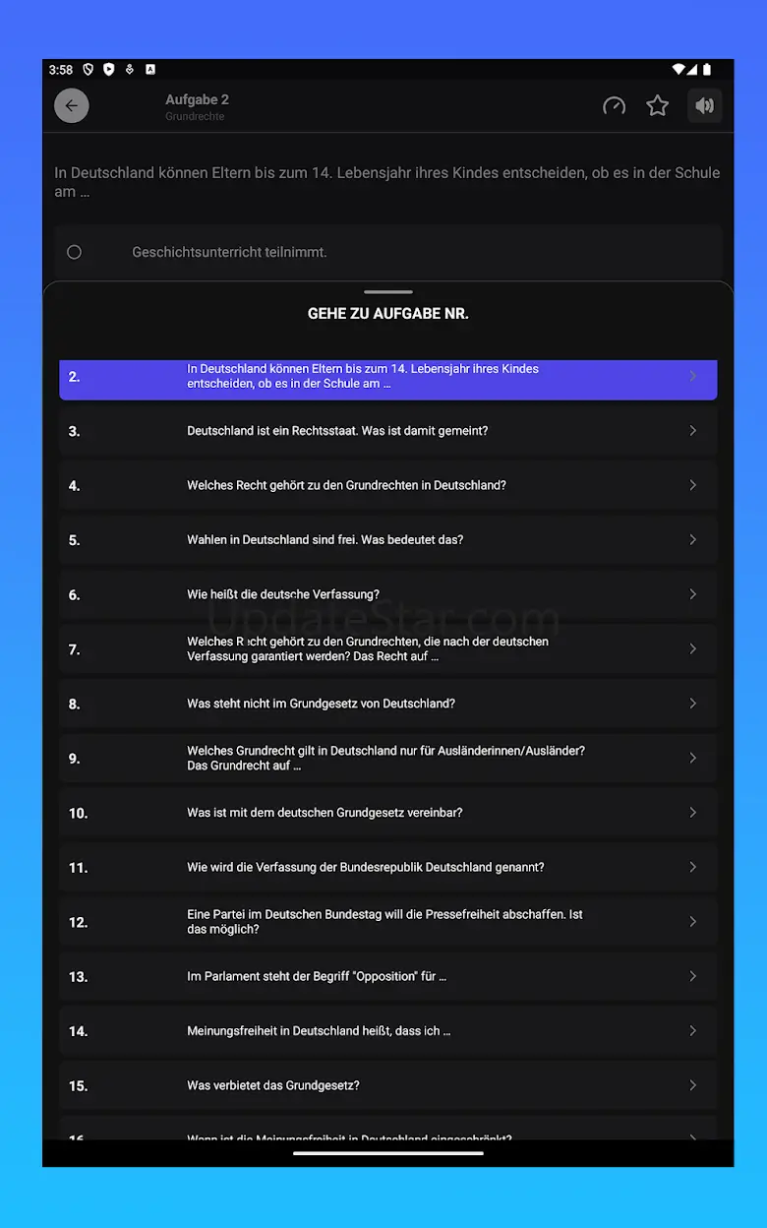
Task: Tap the Aufgabe 2 header title
Action: tap(197, 99)
